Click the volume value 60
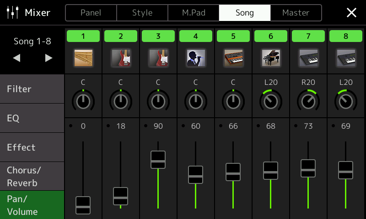Viewport: 366px width, 219px height. pos(196,126)
